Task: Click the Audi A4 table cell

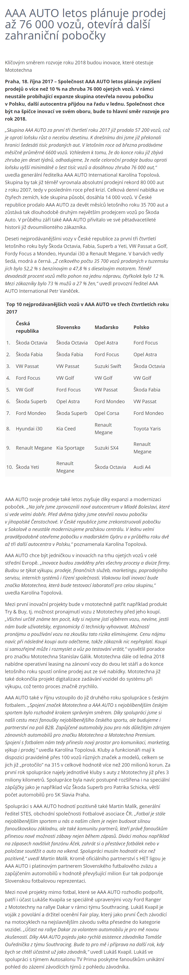Action: click(142, 467)
